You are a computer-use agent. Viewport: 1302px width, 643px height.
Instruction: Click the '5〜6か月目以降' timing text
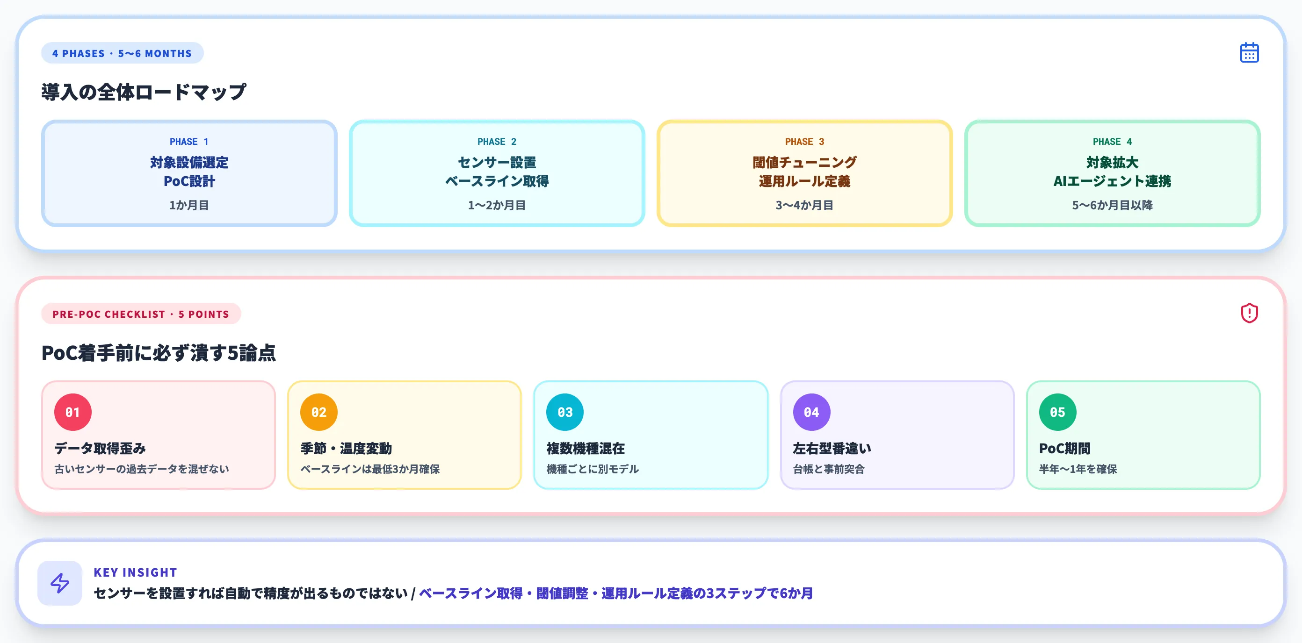(x=1112, y=205)
